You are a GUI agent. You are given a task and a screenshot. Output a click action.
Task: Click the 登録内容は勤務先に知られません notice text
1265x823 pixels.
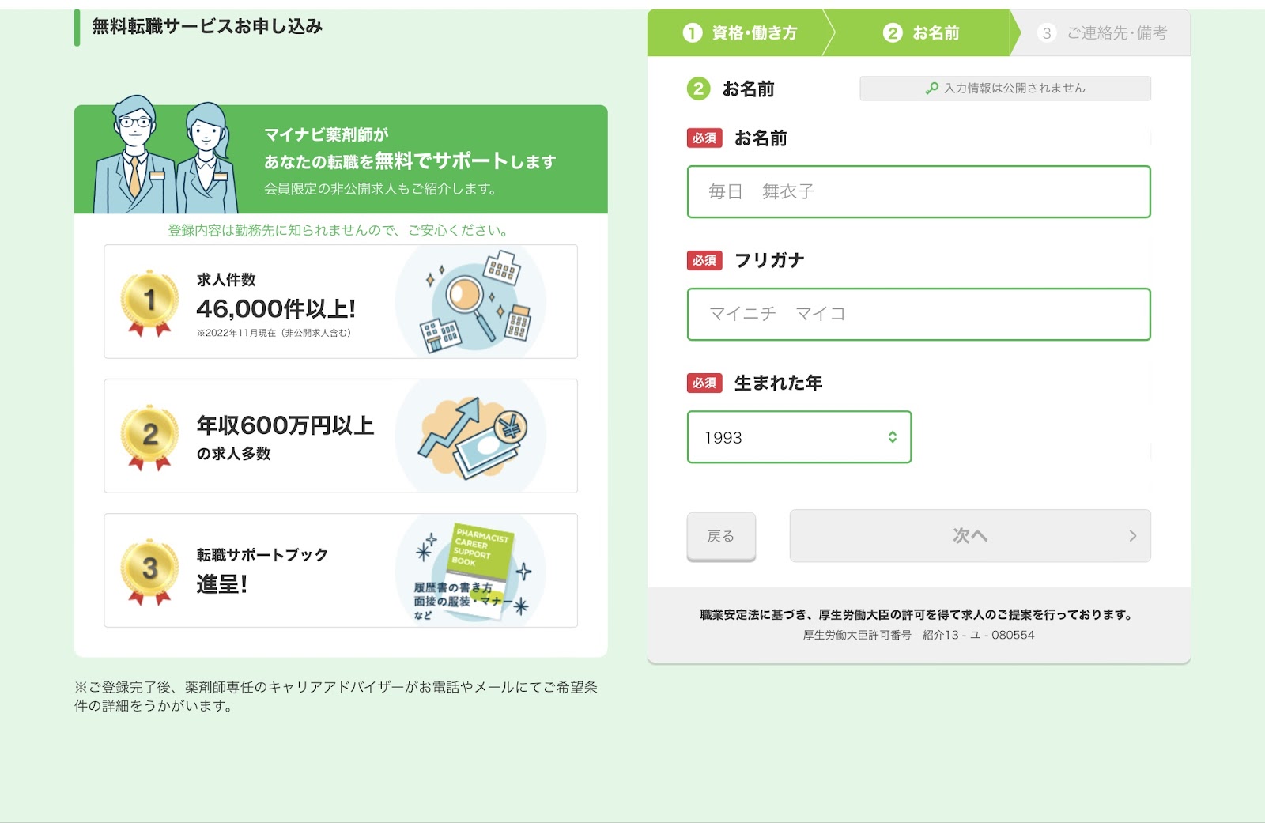pyautogui.click(x=339, y=230)
